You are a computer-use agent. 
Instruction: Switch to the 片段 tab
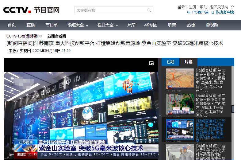click(189, 62)
